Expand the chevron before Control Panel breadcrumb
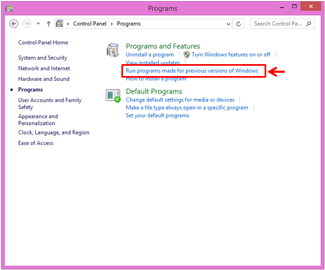Viewport: 325px width, 270px height. pyautogui.click(x=68, y=24)
